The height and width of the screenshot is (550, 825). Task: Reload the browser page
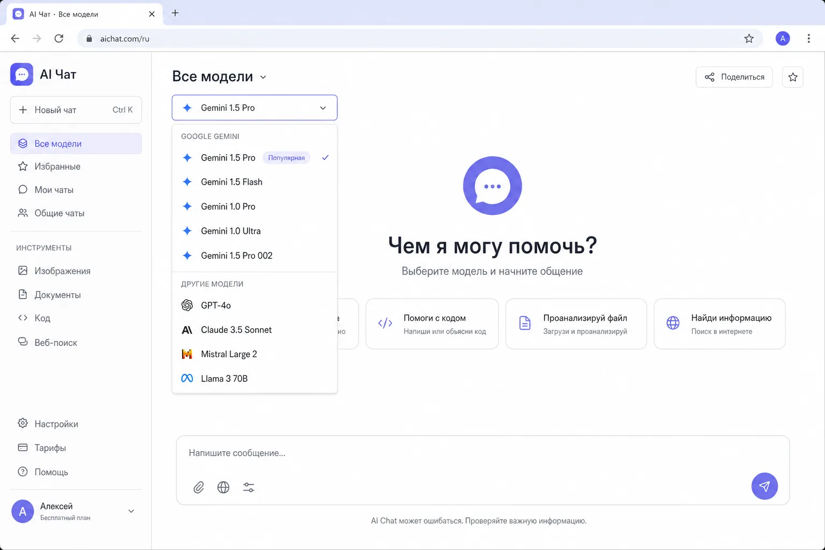[59, 38]
